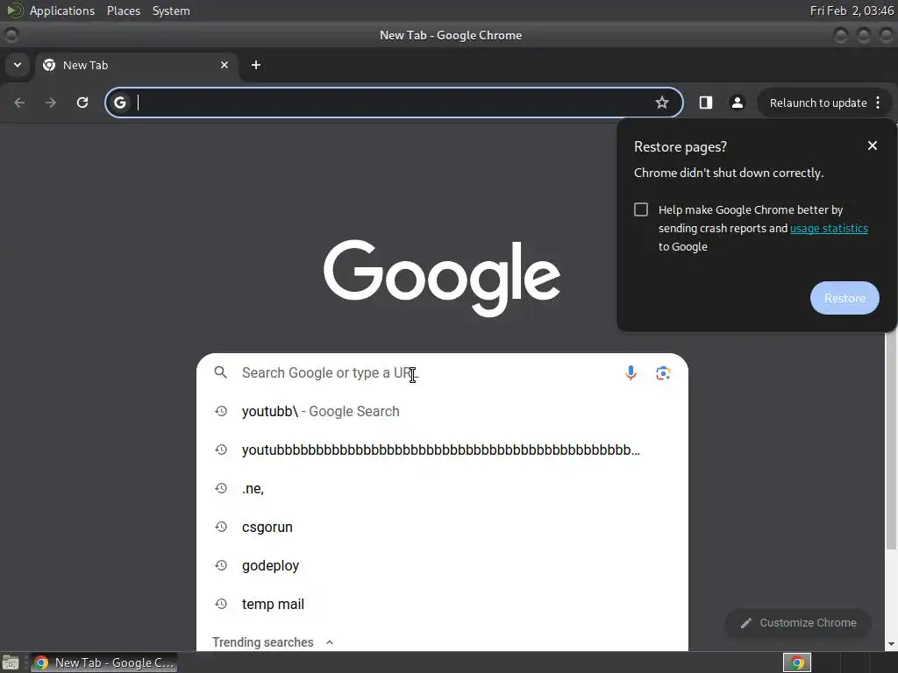Viewport: 898px width, 673px height.
Task: Click the scroll down arrow of scrollbar
Action: pos(891,644)
